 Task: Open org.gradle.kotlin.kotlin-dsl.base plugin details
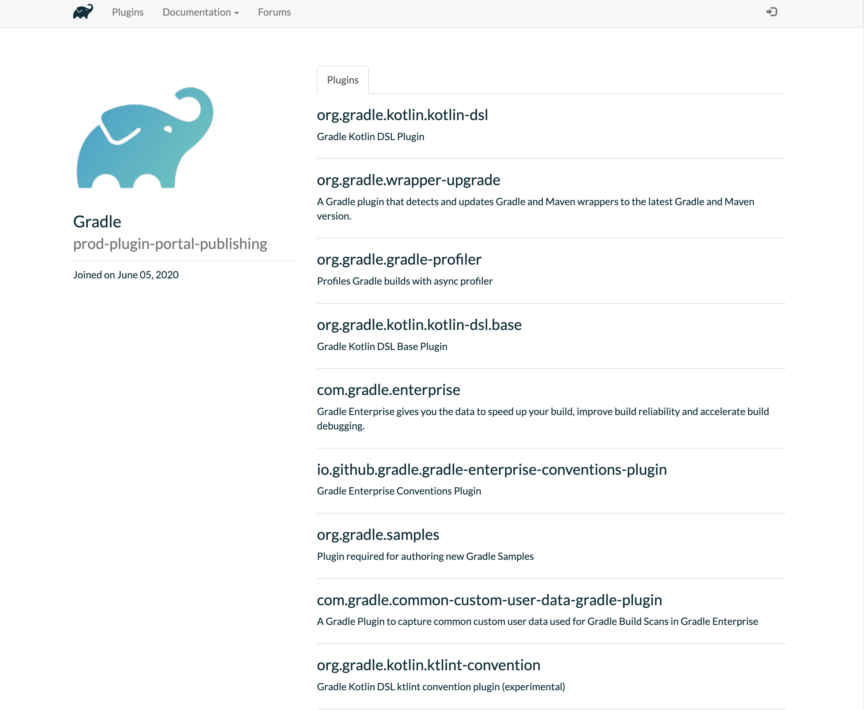click(419, 324)
